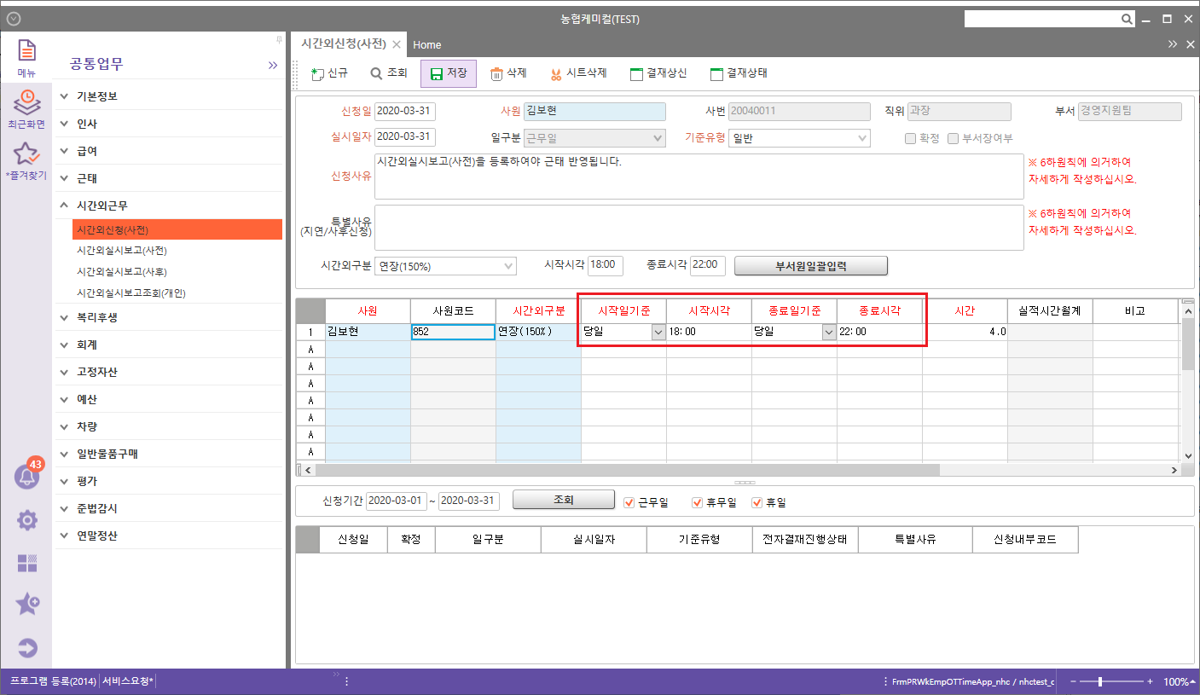Click the tile layout icon in sidebar
Viewport: 1200px width, 695px height.
[27, 563]
